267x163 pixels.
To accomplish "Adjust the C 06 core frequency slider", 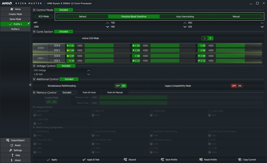I will point(239,50).
